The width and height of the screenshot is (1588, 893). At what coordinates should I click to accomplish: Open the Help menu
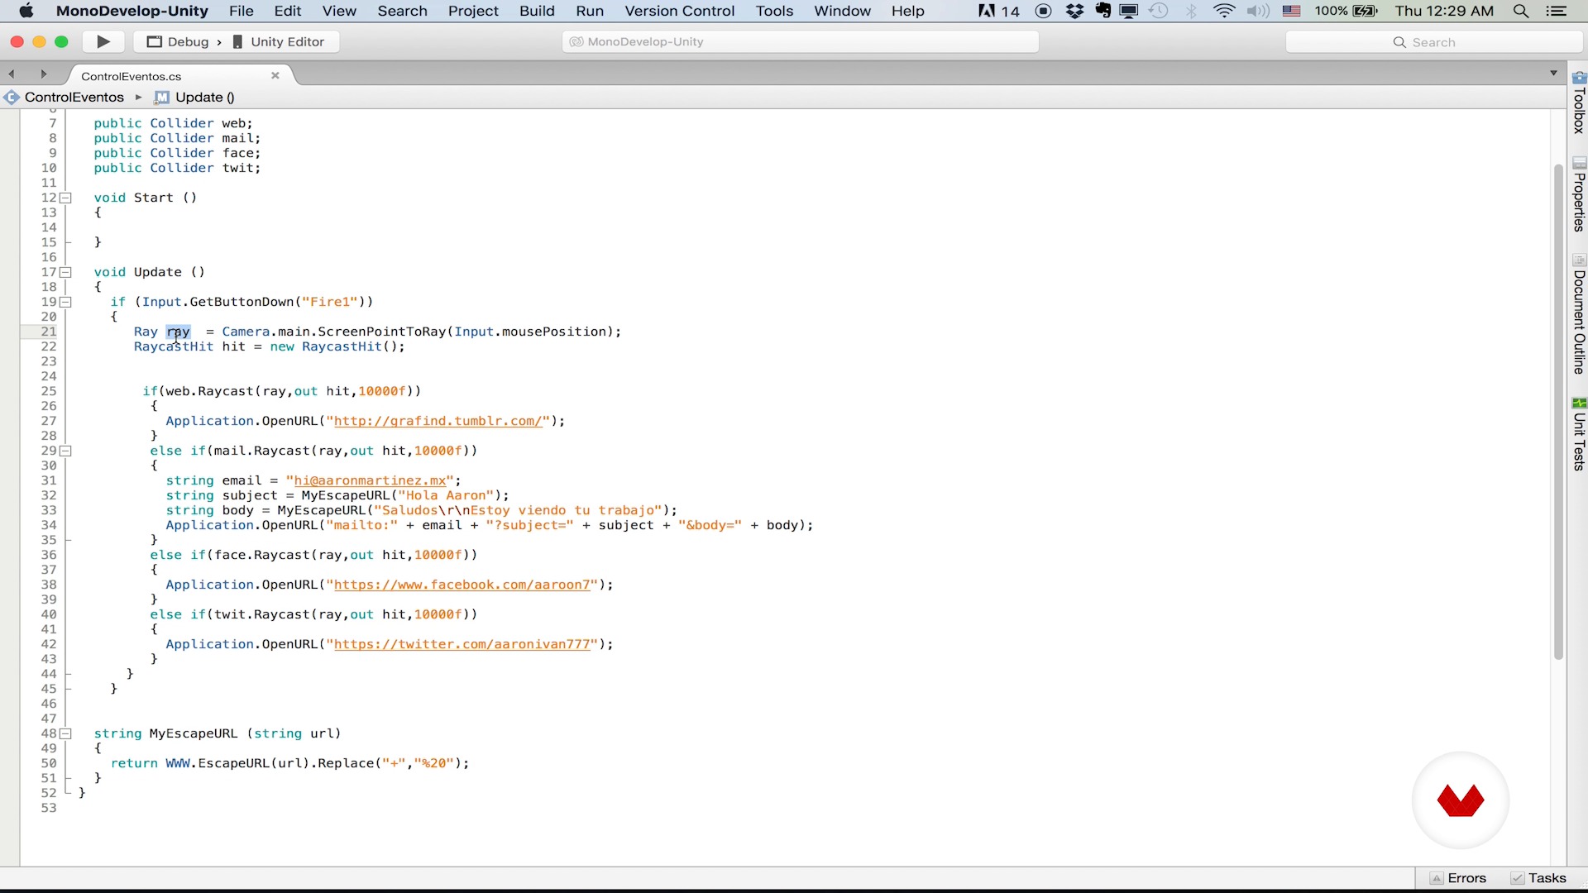point(907,11)
